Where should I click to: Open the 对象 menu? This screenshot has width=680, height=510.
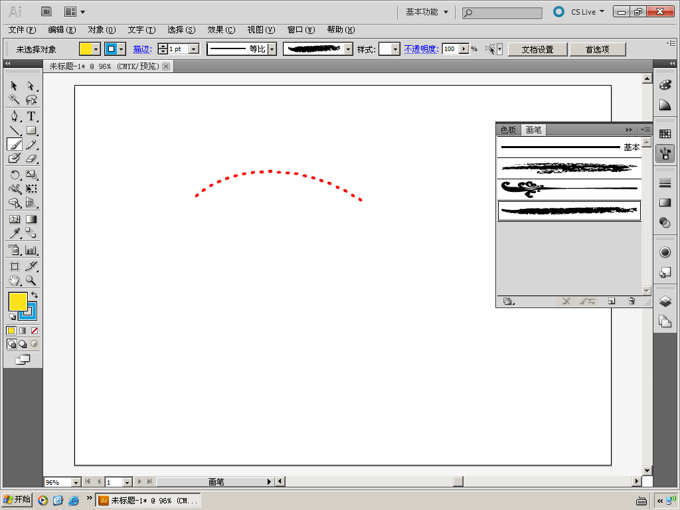102,29
